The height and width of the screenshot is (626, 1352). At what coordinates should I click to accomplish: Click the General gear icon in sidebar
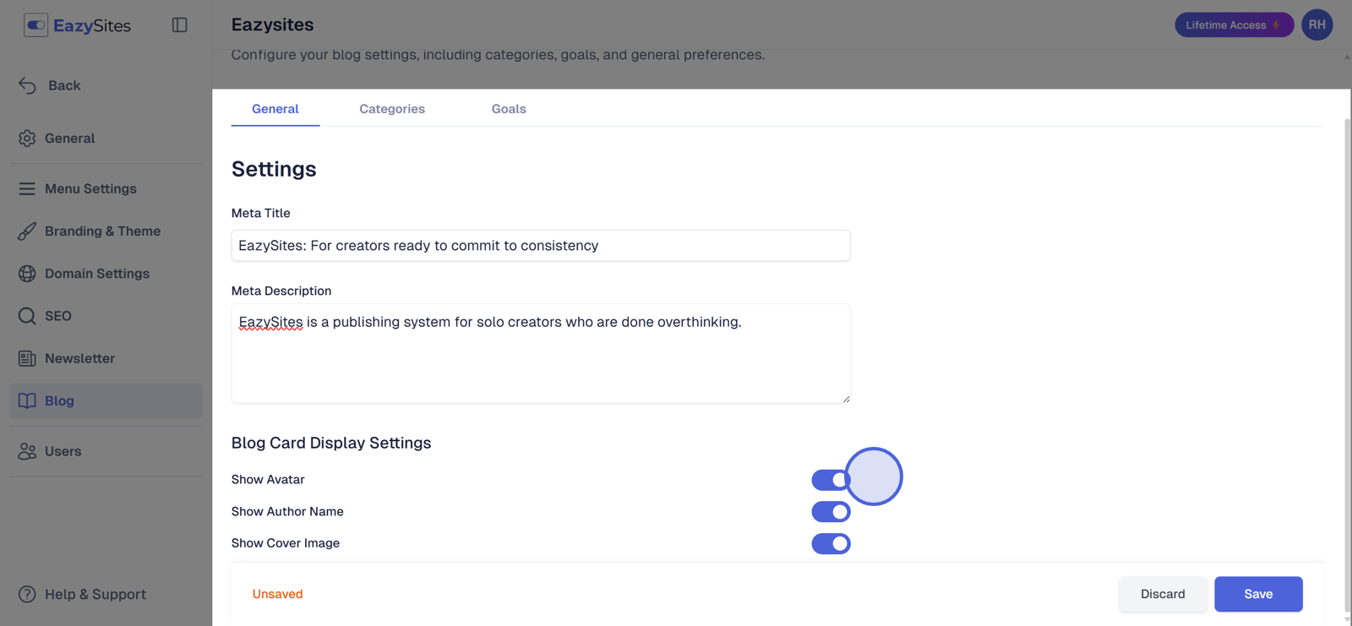coord(27,138)
